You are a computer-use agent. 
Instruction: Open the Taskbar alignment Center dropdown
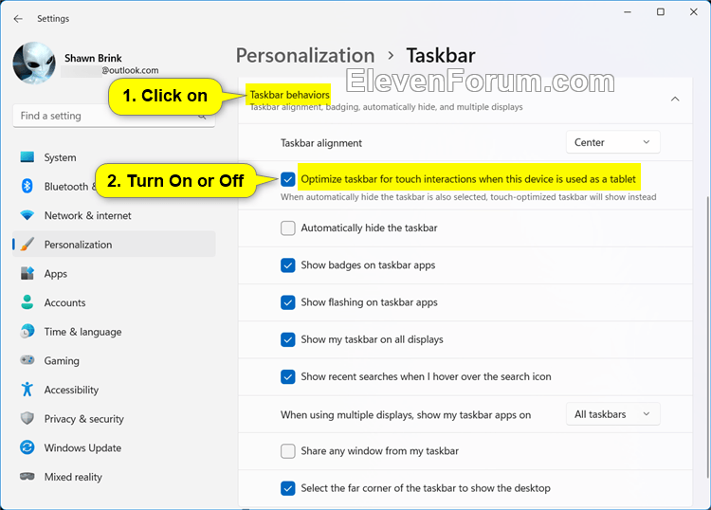(x=612, y=142)
